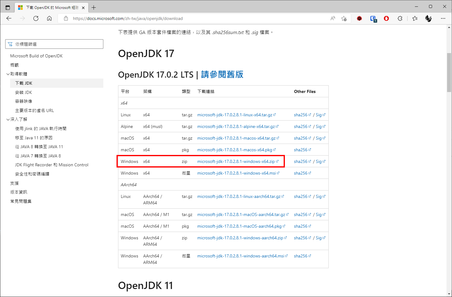Open Sig link for windows-aarch64.zip row
Viewport: 452px width, 297px height.
pos(320,238)
